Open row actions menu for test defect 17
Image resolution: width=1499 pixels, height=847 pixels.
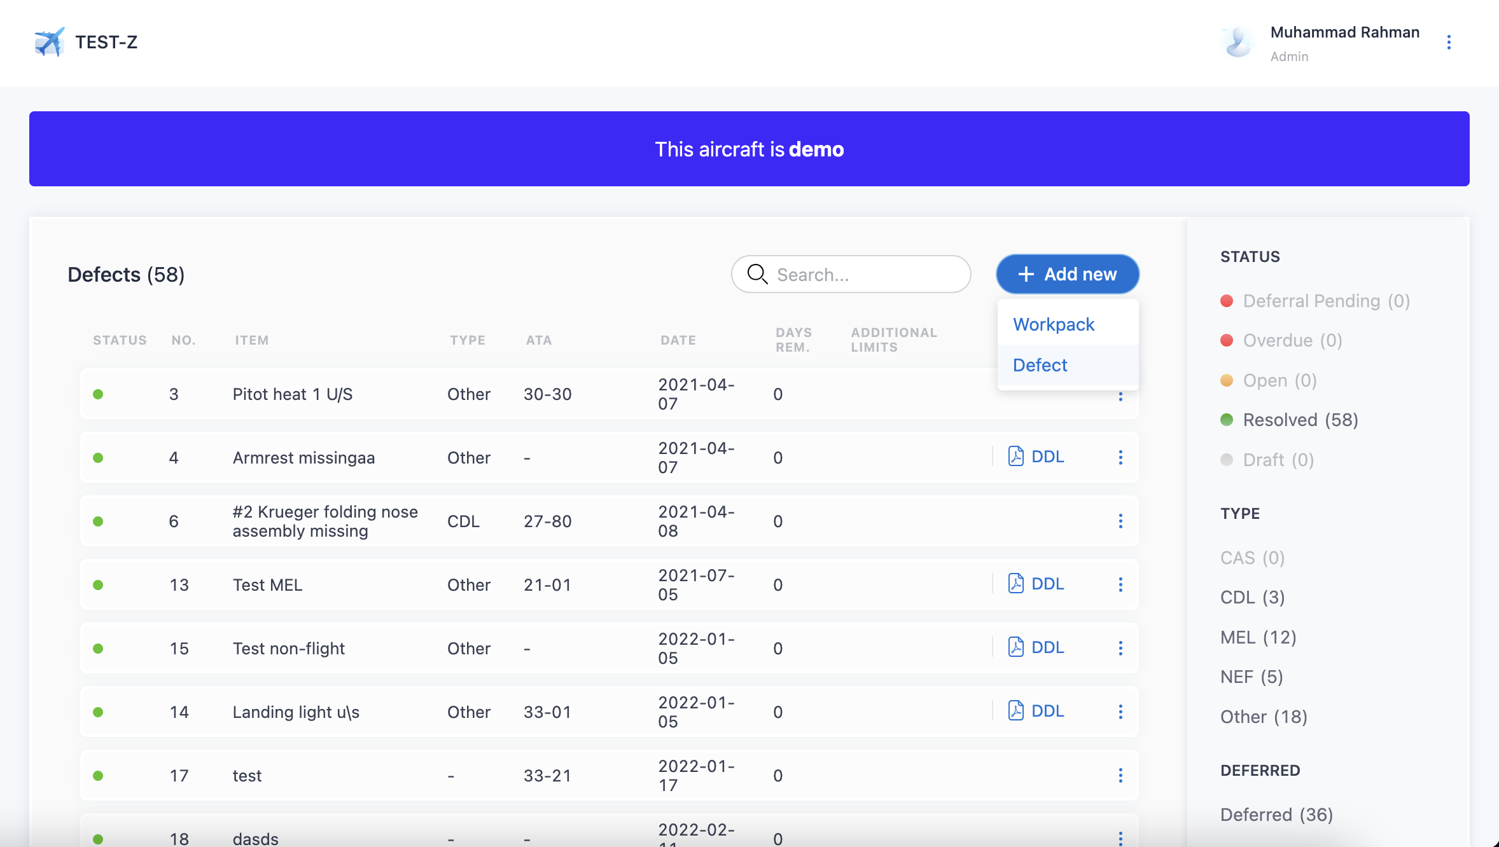(1120, 776)
